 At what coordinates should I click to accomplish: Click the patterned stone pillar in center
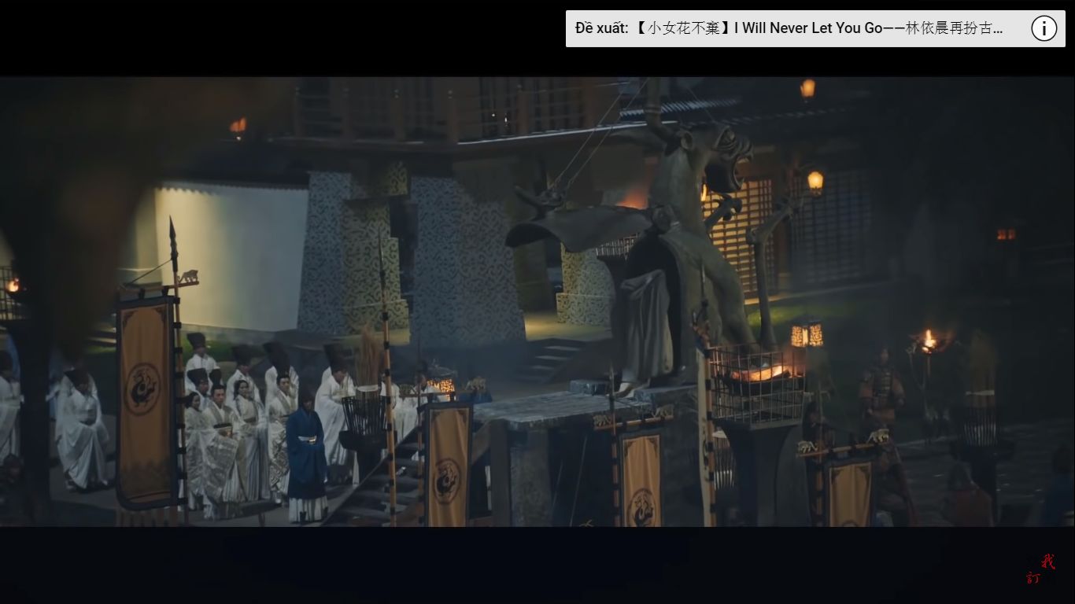(x=466, y=260)
